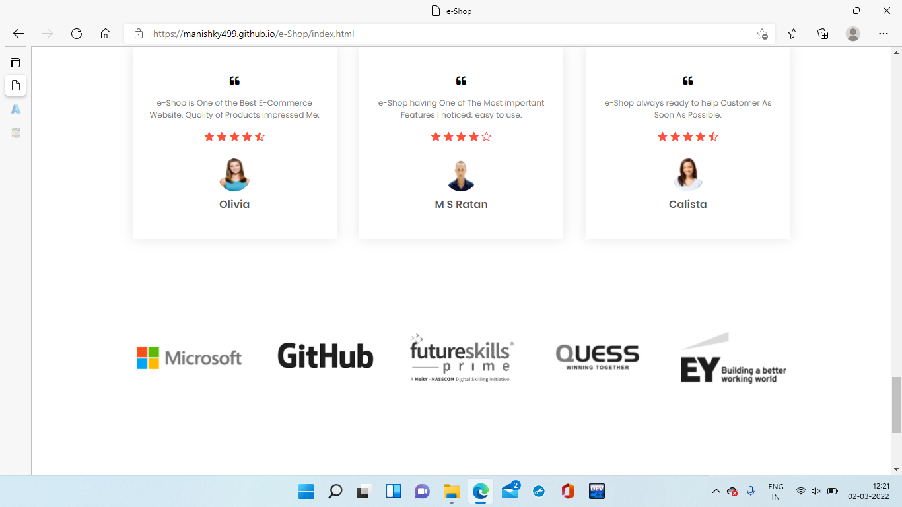This screenshot has height=507, width=902.
Task: Open the browser profile avatar
Action: (x=853, y=34)
